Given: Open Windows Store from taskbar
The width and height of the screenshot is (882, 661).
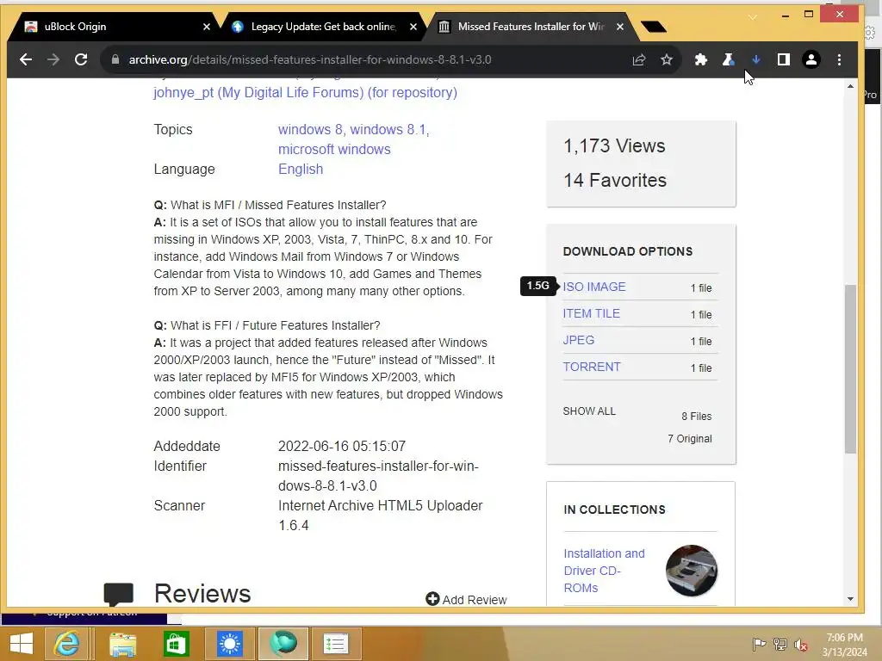Looking at the screenshot, I should (x=176, y=644).
